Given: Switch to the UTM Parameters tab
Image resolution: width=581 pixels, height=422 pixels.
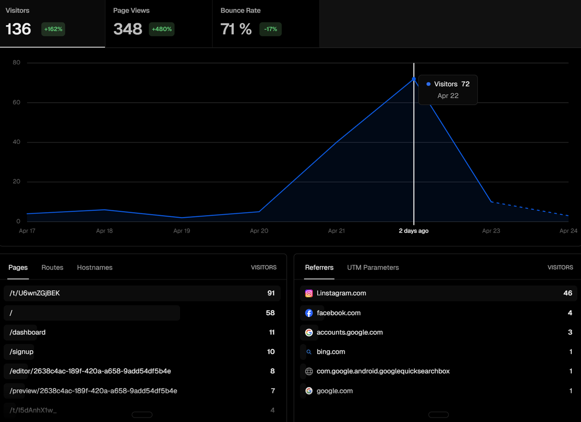Looking at the screenshot, I should pyautogui.click(x=373, y=267).
